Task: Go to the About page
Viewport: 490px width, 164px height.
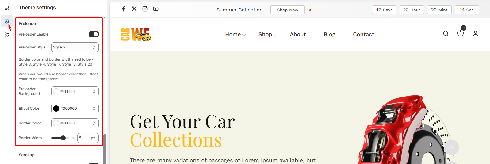Action: pyautogui.click(x=298, y=35)
